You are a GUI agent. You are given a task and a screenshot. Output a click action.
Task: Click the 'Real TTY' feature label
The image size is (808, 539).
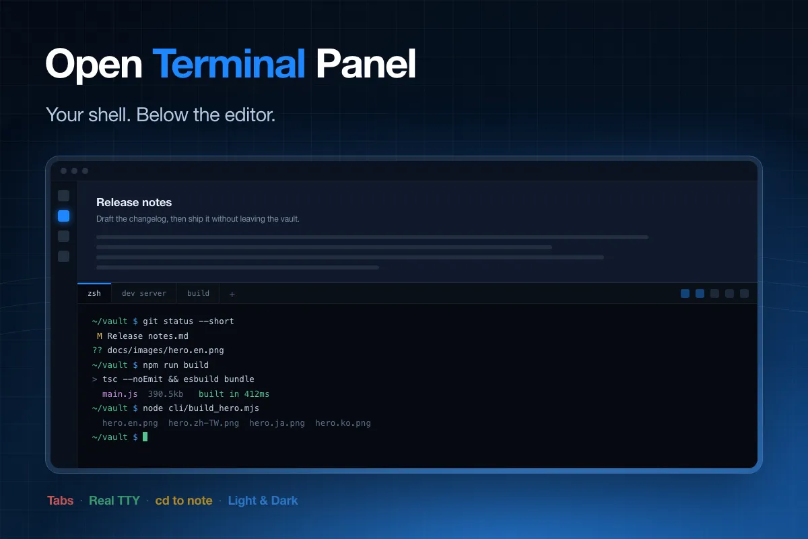114,501
